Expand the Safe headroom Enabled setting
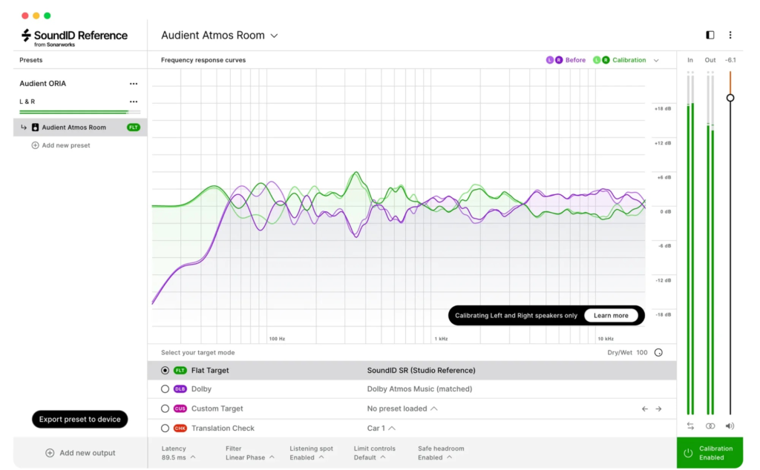Screen dimensions: 760x470 pyautogui.click(x=441, y=453)
